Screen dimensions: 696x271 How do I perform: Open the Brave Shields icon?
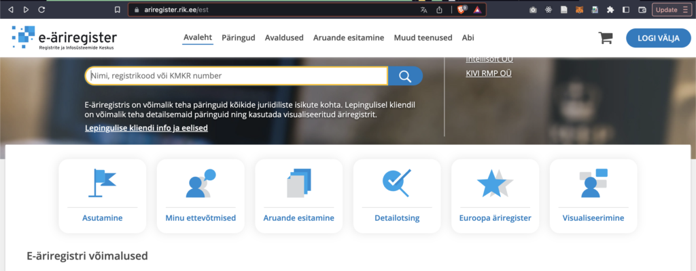[462, 9]
